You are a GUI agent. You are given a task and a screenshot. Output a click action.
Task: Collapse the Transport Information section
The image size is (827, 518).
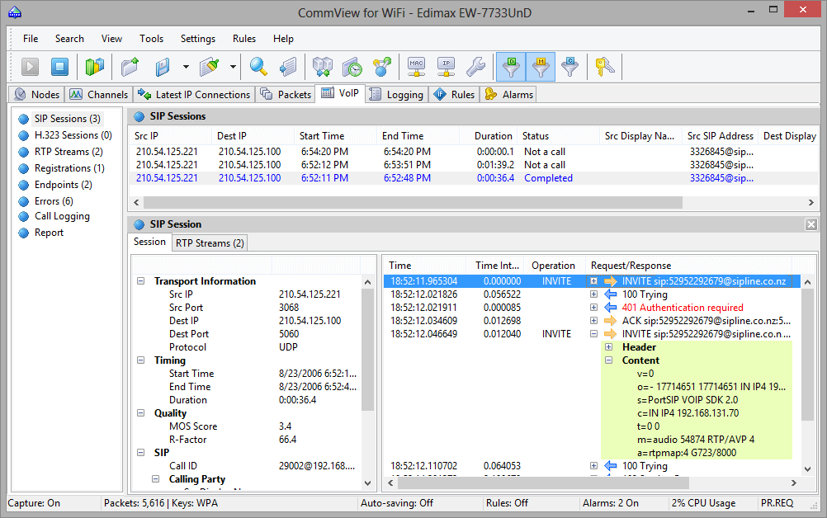coord(140,280)
